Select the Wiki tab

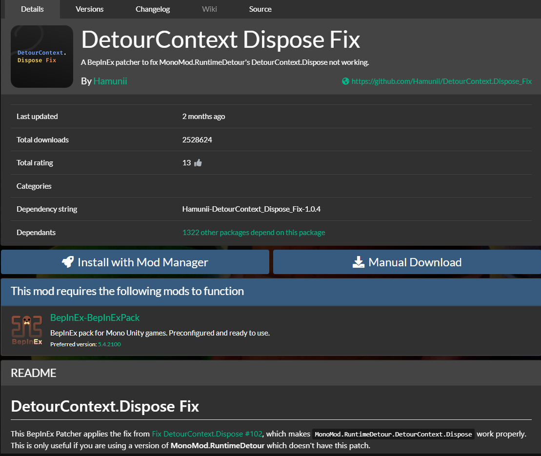[209, 9]
